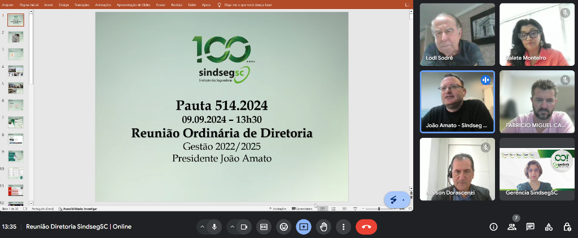578x238 pixels.
Task: Open the Design ribbon tab
Action: tap(64, 5)
